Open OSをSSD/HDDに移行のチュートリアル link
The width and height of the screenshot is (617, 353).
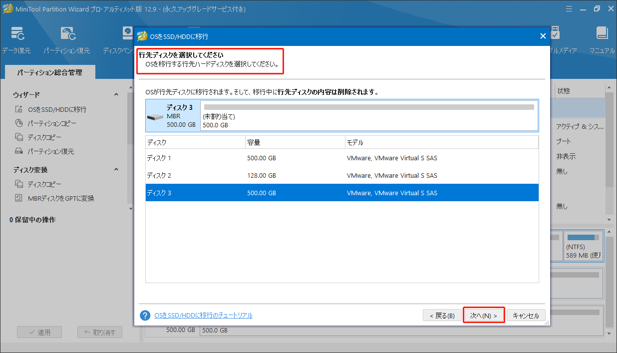[x=203, y=316]
